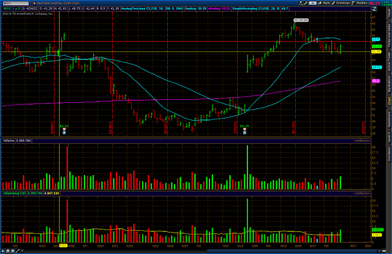Switch to the Active Trader side tab
The width and height of the screenshot is (392, 254).
pyautogui.click(x=390, y=61)
